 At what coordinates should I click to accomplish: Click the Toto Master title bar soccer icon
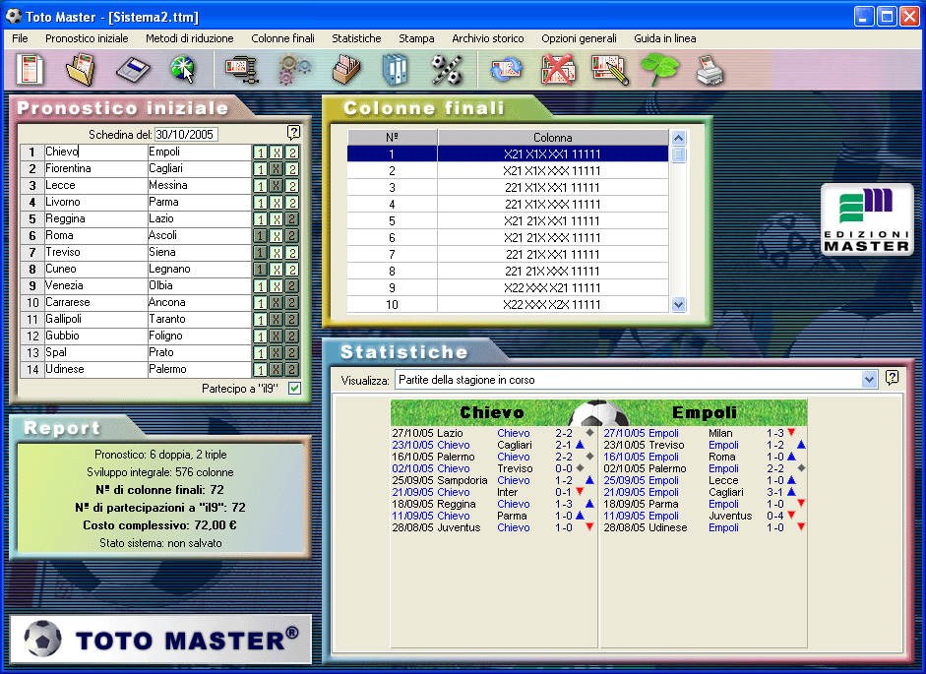13,16
